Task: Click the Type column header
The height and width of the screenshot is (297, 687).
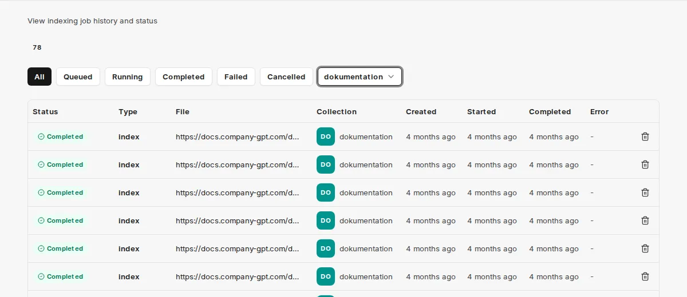Action: coord(128,111)
